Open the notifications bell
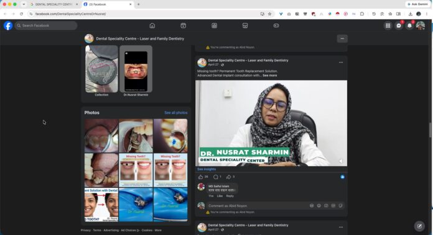Image resolution: width=433 pixels, height=235 pixels. point(409,25)
